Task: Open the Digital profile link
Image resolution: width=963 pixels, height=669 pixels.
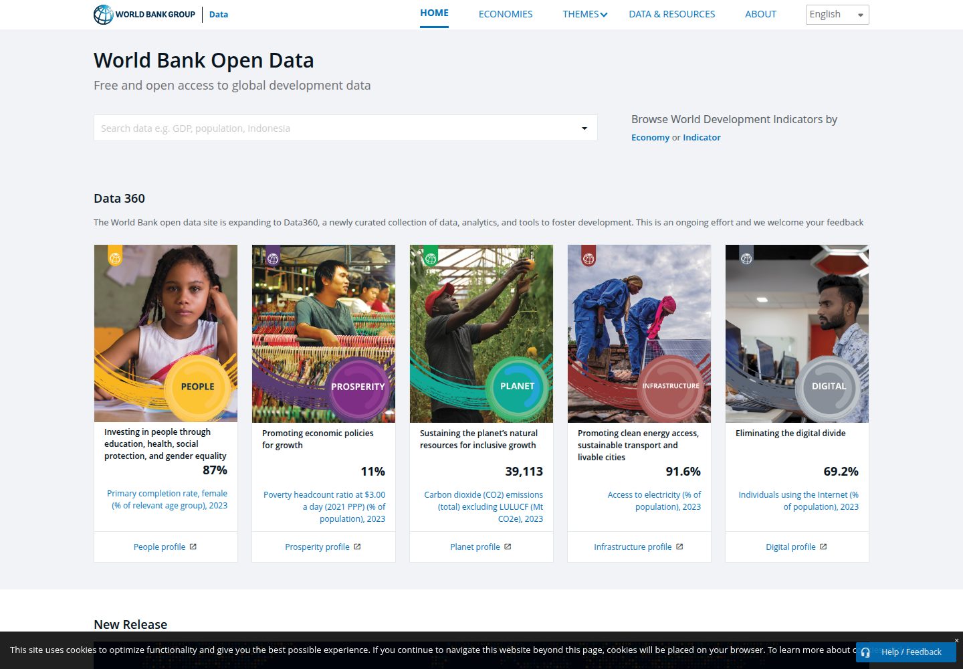Action: click(x=790, y=547)
